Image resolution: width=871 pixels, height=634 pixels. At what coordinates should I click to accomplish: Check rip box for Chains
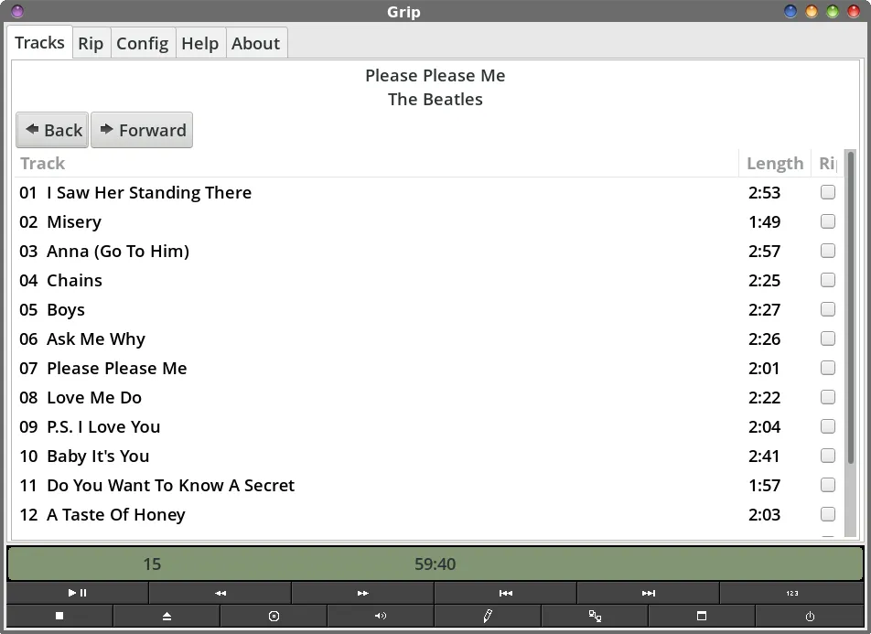828,280
